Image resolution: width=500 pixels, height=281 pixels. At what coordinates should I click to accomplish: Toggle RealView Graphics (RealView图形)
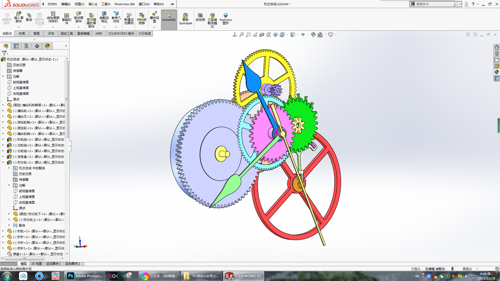coord(226,19)
